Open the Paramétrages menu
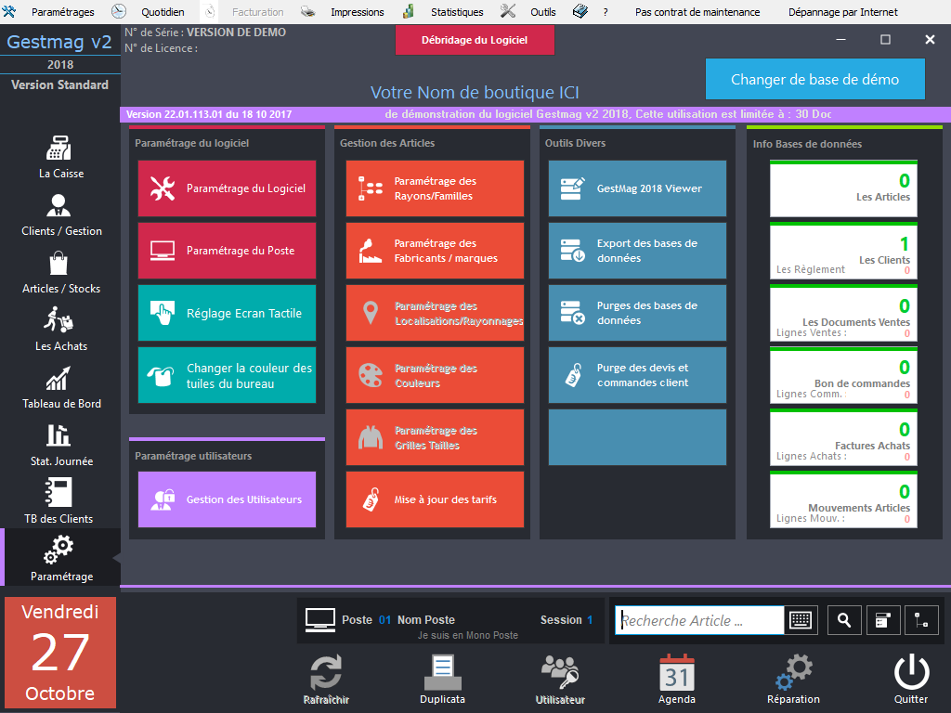The image size is (951, 713). (62, 12)
